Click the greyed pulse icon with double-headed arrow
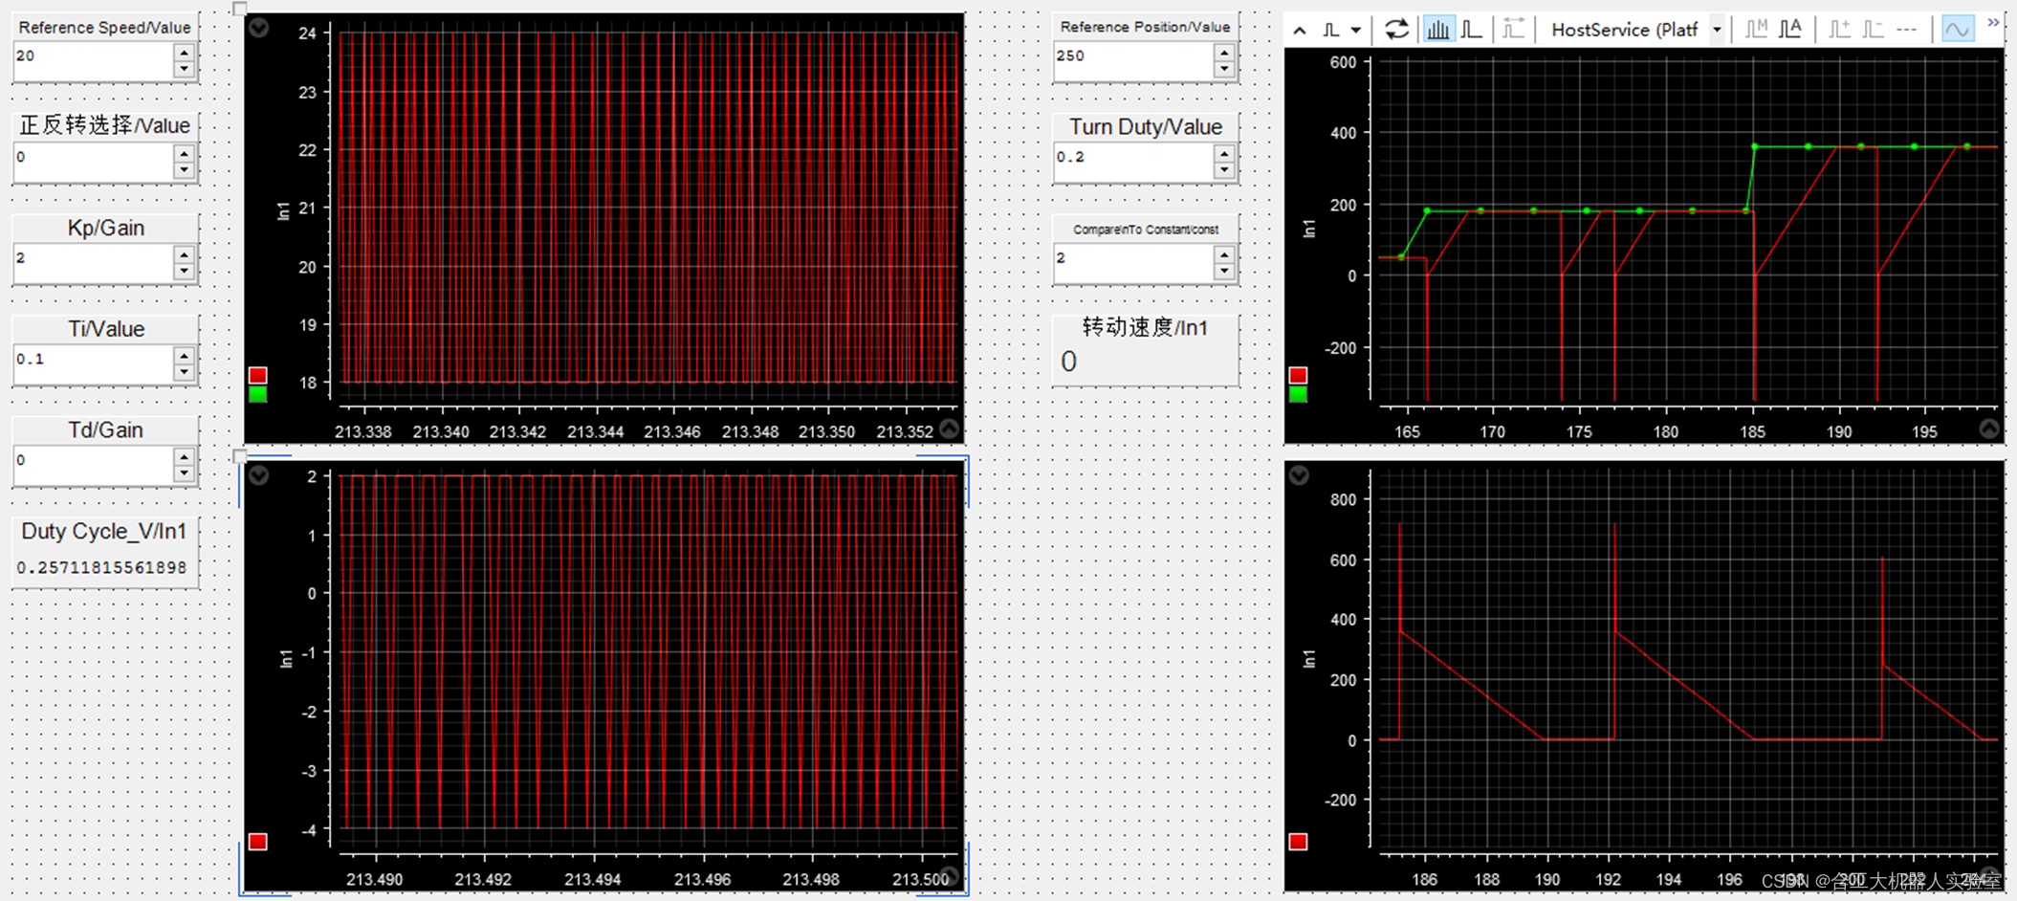Viewport: 2017px width, 901px height. point(1512,30)
